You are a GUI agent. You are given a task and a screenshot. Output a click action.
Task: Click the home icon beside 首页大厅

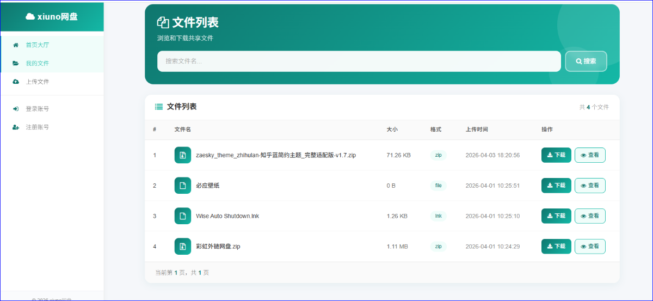click(x=16, y=45)
